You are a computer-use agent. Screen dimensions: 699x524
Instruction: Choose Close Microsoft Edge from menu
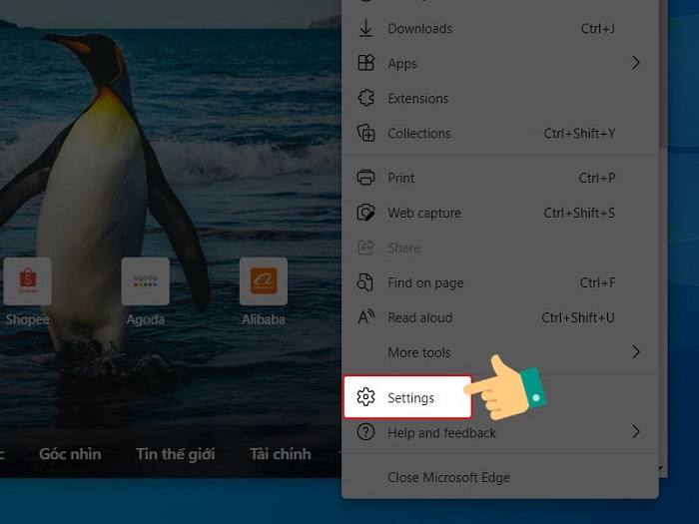point(448,477)
